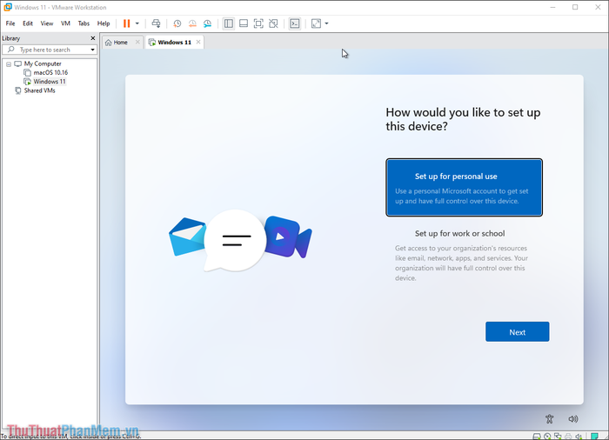Open the power options dropdown beside pause
This screenshot has width=609, height=440.
coord(137,23)
